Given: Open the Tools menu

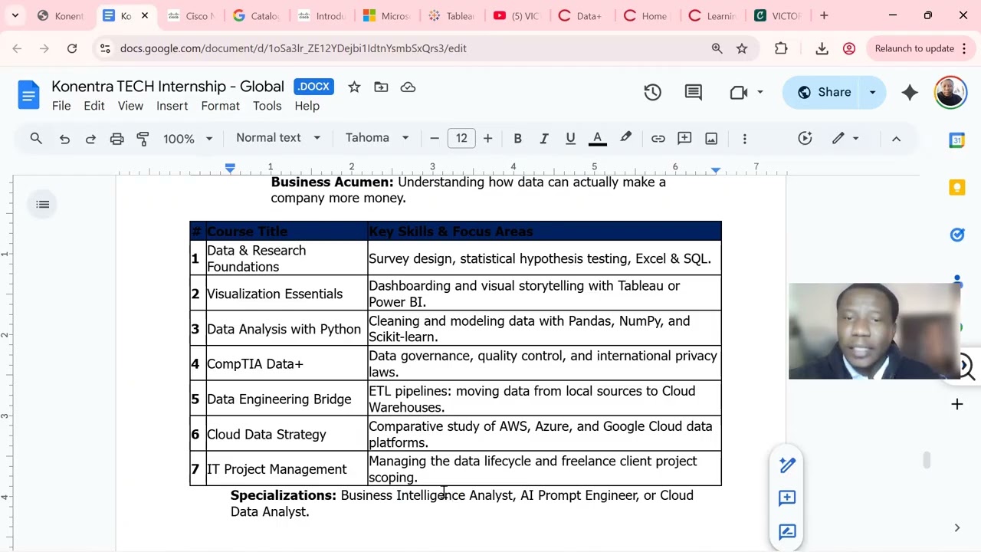Looking at the screenshot, I should click(267, 107).
